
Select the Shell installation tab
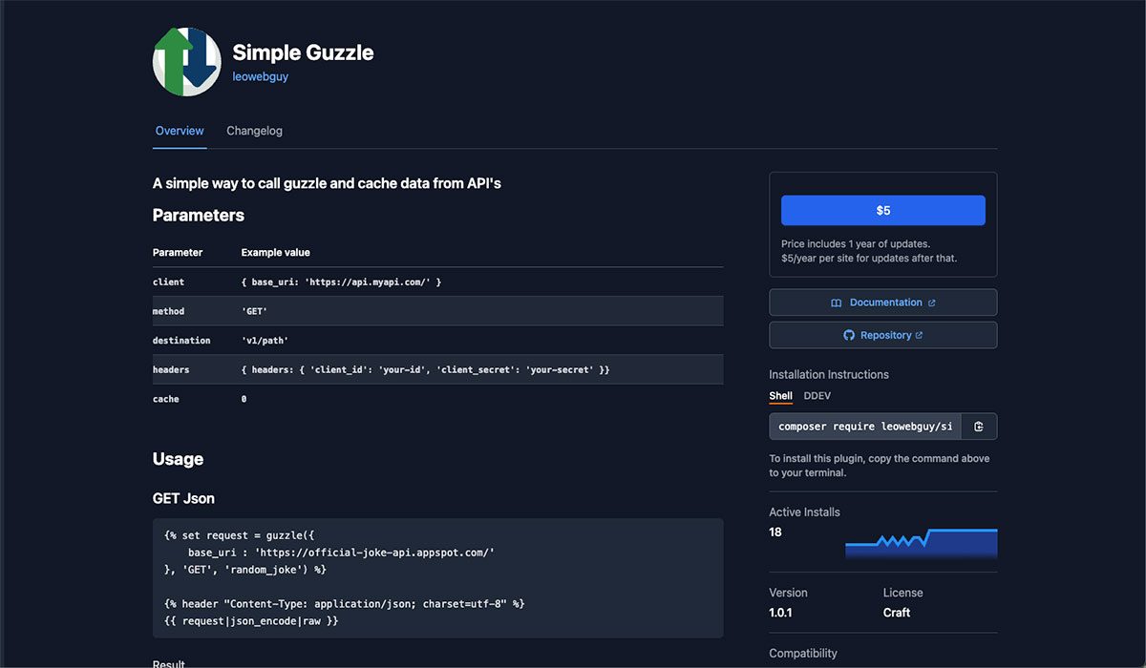tap(781, 395)
